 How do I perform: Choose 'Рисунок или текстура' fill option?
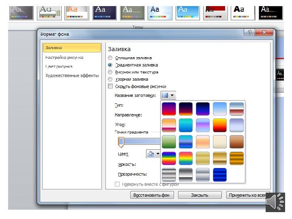tap(110, 72)
